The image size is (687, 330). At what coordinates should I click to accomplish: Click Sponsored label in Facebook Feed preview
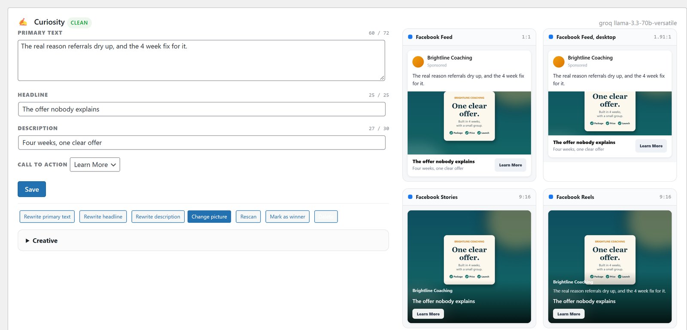click(437, 65)
